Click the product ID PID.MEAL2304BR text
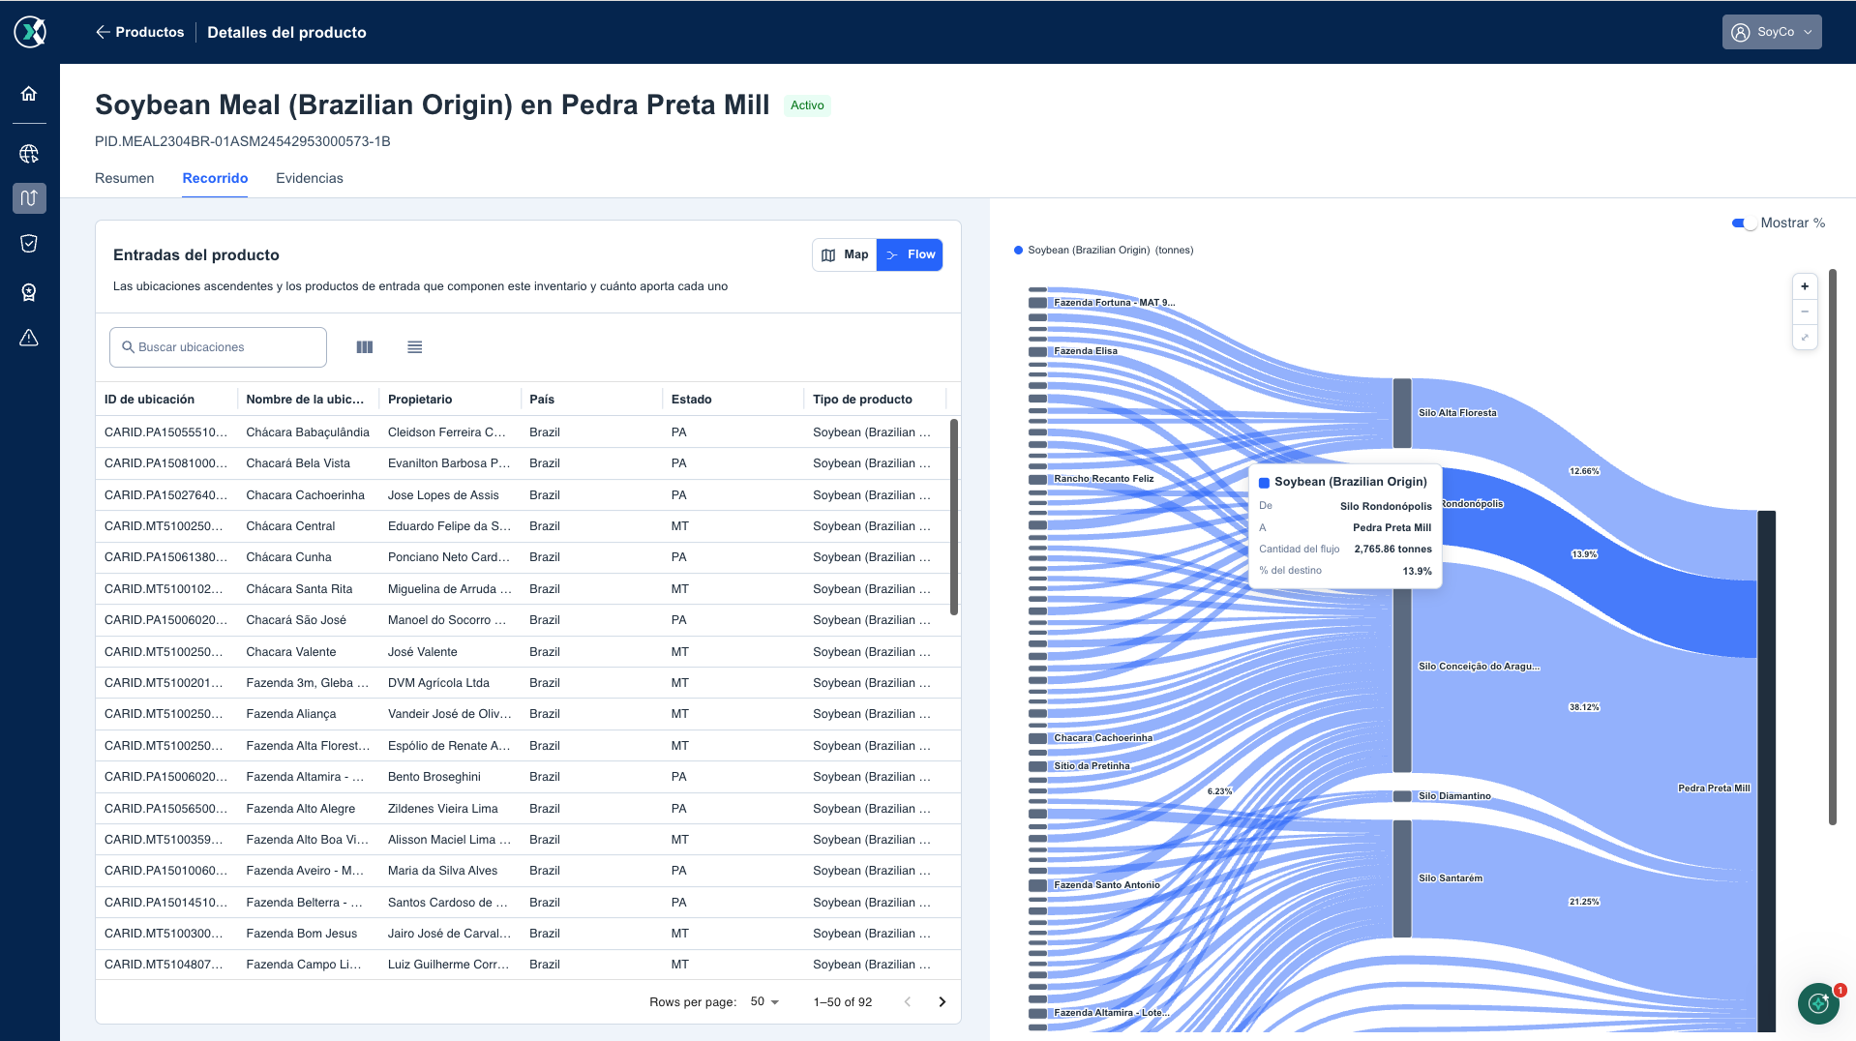This screenshot has height=1041, width=1856. point(243,141)
